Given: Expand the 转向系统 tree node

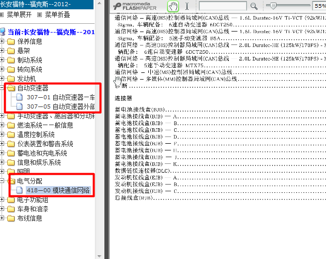Looking at the screenshot, I should [x=2, y=69].
